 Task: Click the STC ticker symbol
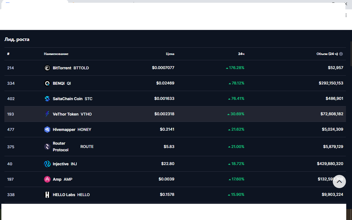click(89, 99)
